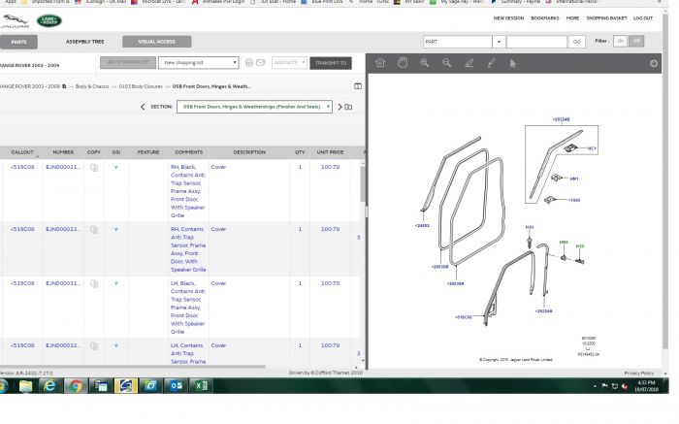Click the taskbar clock showing 4:33 PM

tap(647, 386)
